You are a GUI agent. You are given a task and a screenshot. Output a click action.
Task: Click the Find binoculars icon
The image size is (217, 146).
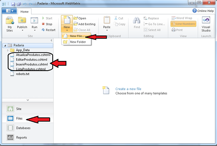(137, 21)
